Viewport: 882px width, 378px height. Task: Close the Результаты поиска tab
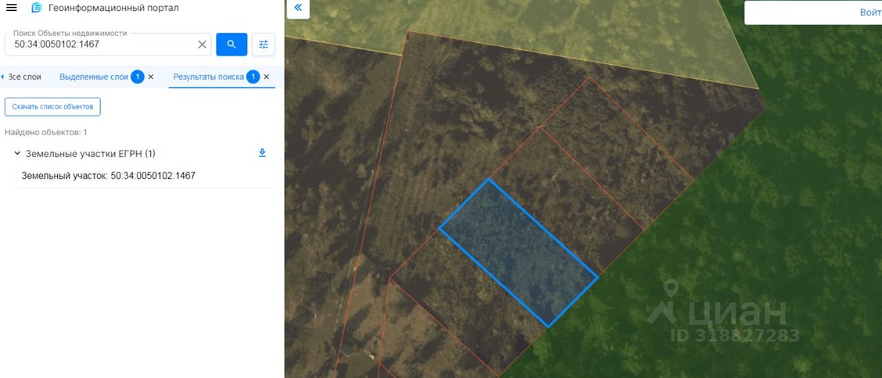[x=267, y=76]
